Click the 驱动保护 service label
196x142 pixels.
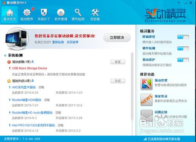[149, 60]
